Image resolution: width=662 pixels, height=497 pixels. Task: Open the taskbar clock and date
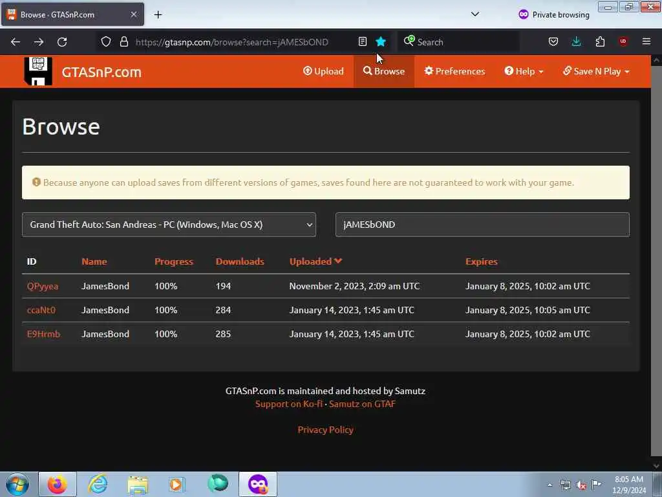pos(629,484)
